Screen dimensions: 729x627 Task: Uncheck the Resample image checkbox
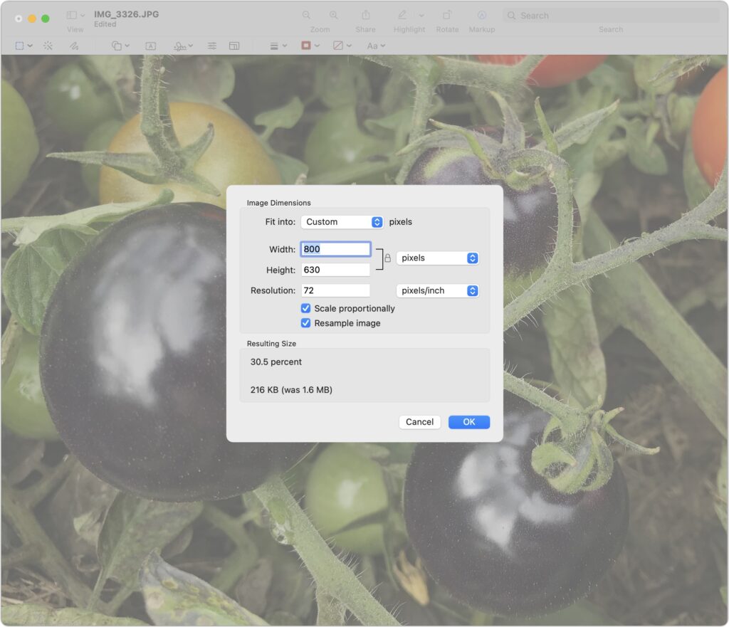306,323
